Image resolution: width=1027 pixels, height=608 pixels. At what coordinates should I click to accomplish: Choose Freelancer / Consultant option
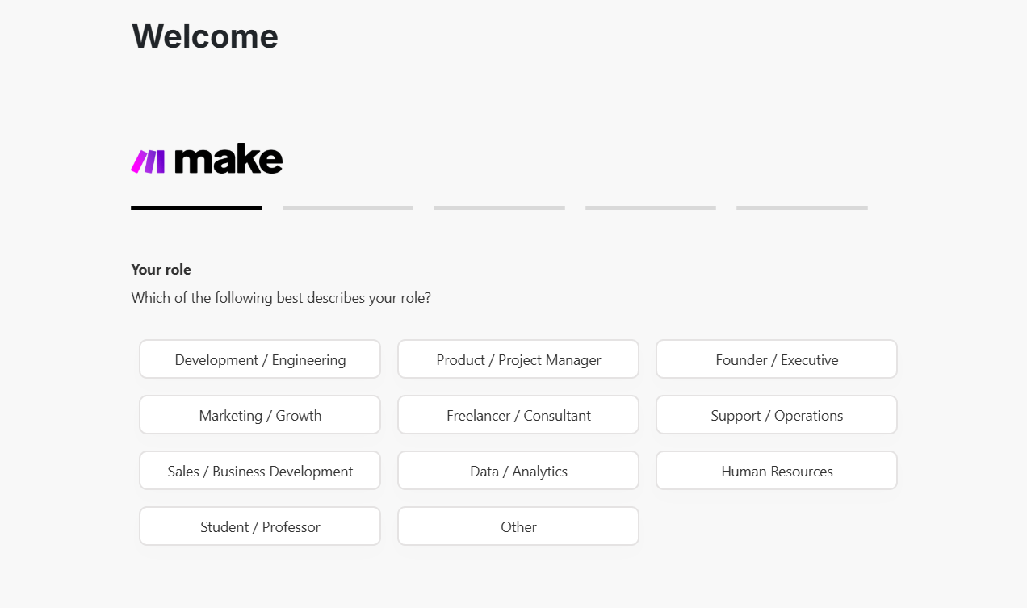point(518,415)
